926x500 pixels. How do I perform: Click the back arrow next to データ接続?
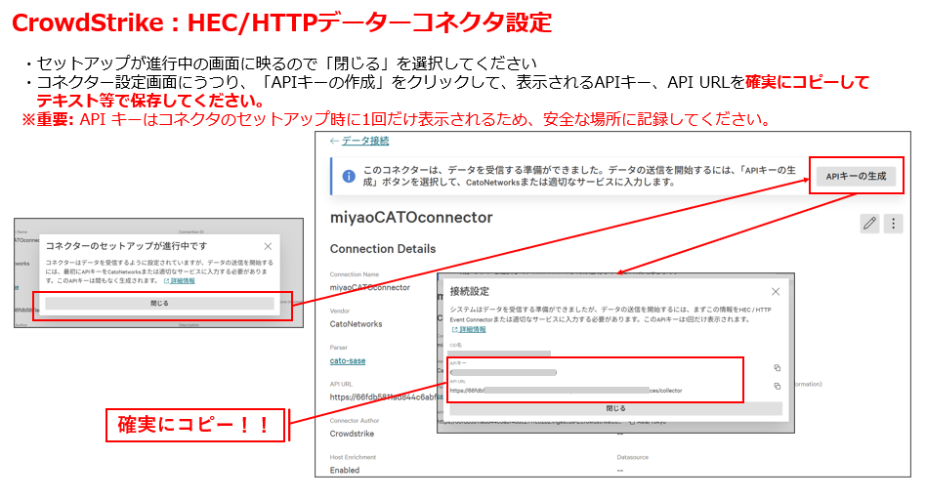334,141
